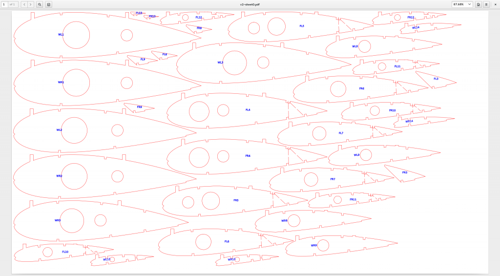The height and width of the screenshot is (276, 500).
Task: Click the FL5 rib label
Action: tap(302, 26)
